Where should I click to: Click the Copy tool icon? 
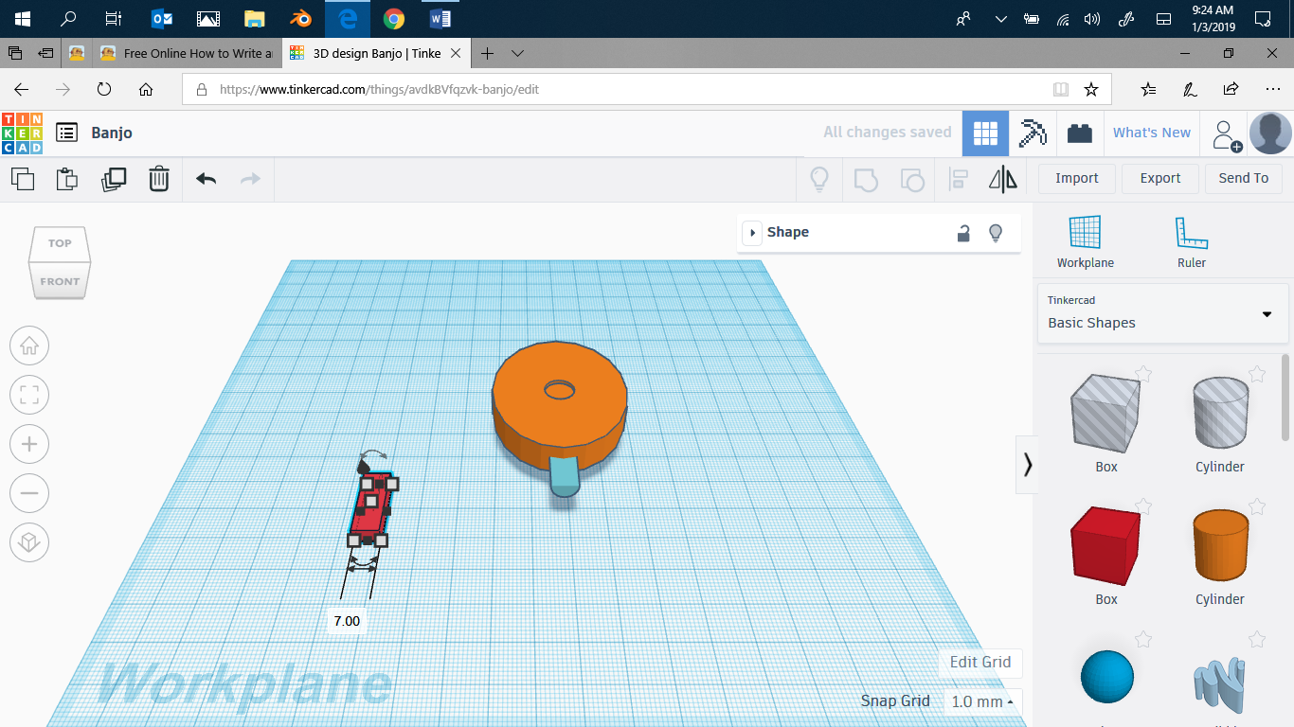[23, 178]
